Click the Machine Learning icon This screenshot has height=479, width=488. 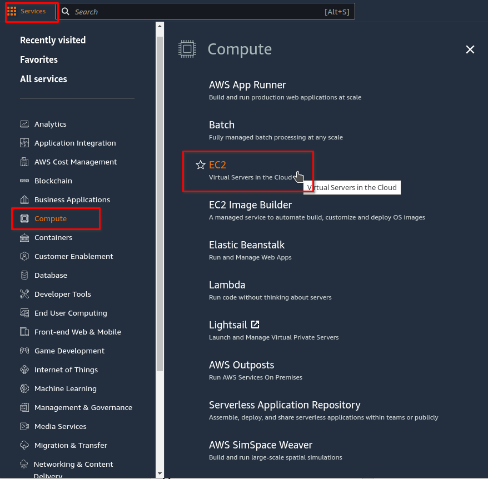click(24, 388)
